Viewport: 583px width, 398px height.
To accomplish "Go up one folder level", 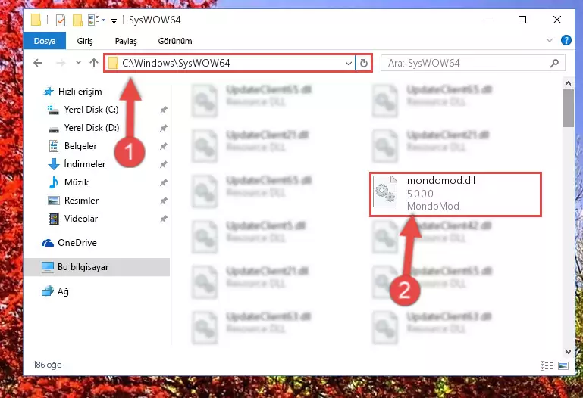I will [94, 63].
